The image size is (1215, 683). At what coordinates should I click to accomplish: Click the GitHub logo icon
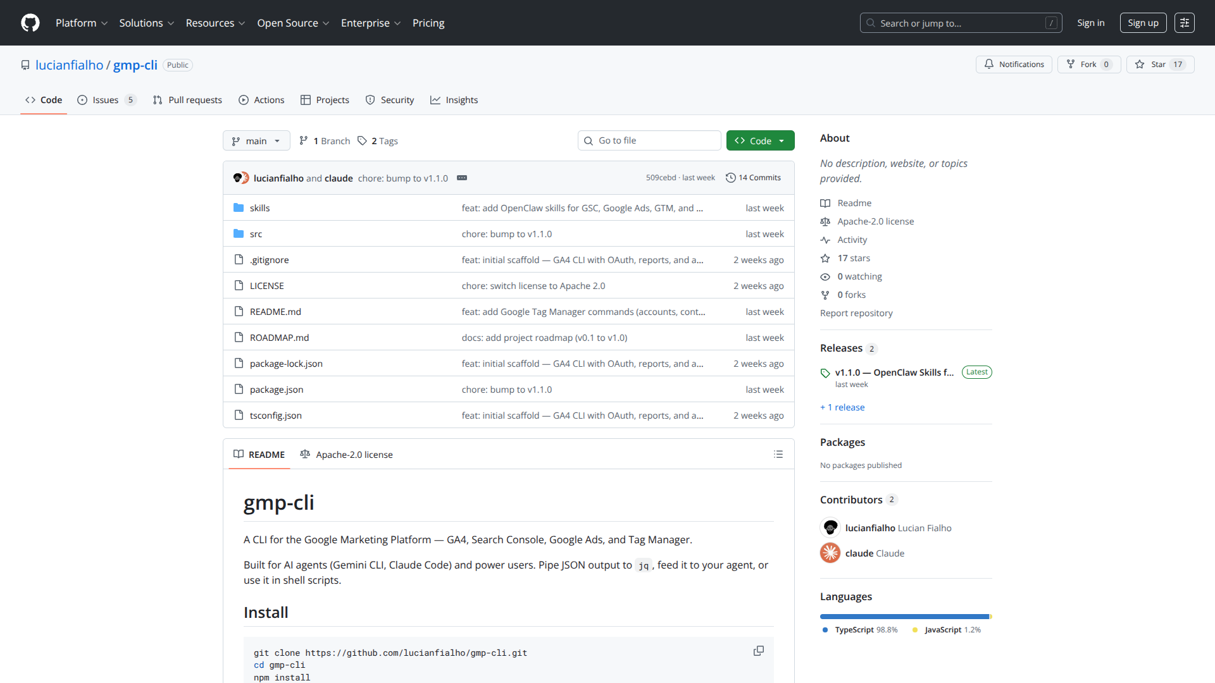pyautogui.click(x=30, y=23)
